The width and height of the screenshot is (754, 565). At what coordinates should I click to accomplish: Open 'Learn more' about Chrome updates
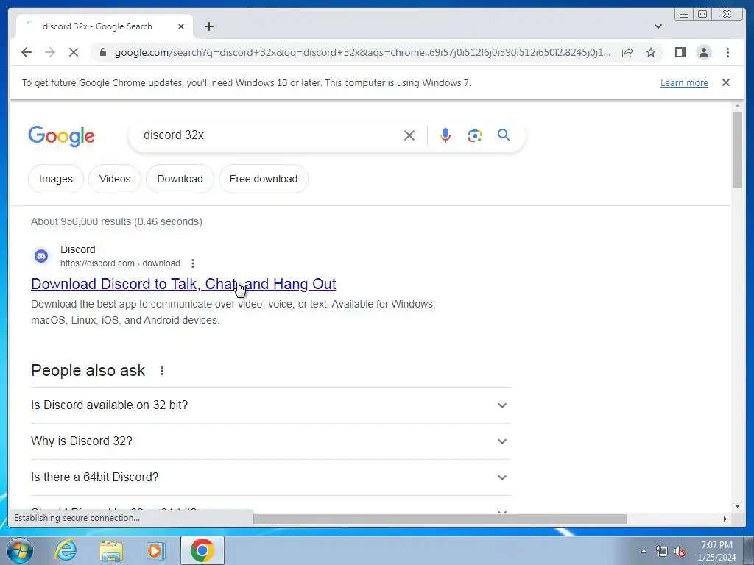[684, 82]
